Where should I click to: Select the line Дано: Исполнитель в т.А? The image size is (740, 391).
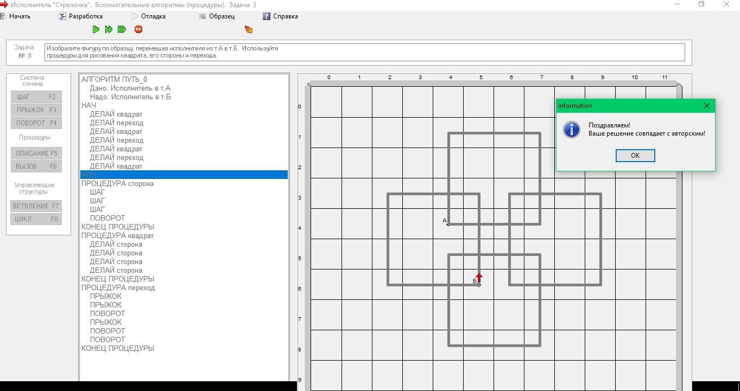(130, 88)
